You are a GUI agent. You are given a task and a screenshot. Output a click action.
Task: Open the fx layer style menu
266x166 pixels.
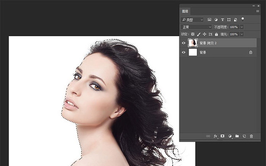(216, 136)
